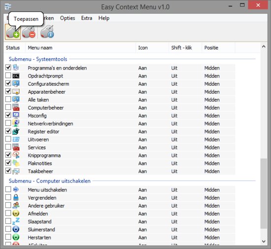
Task: Check the Uitvoeren checkbox
Action: tap(8, 139)
